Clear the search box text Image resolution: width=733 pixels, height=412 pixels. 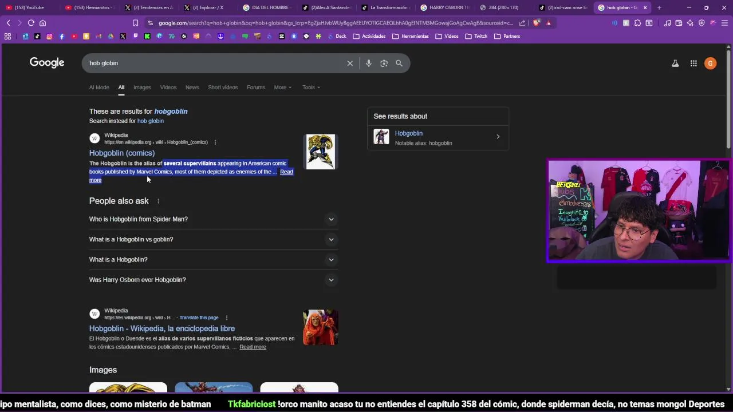tap(350, 63)
